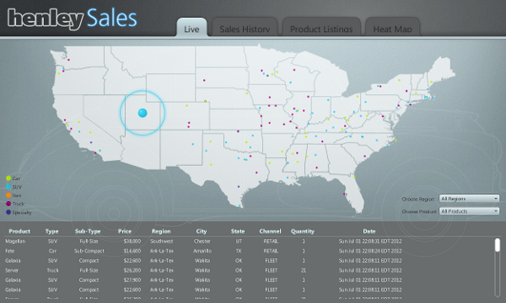506x303 pixels.
Task: Click the sales table scrollbar thumb
Action: pos(498,245)
